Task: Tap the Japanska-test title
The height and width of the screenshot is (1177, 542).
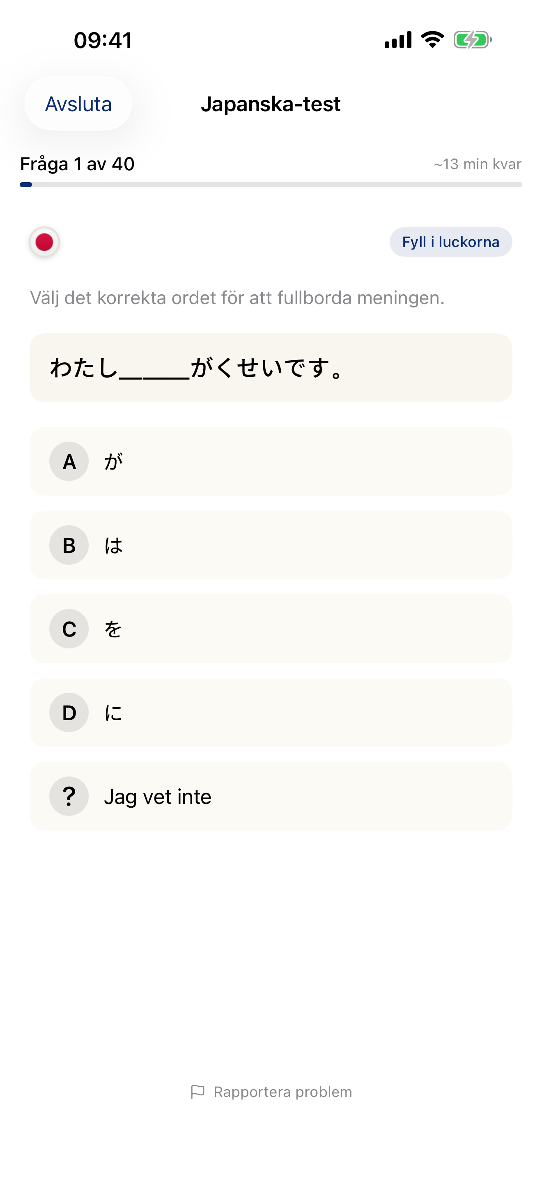Action: click(x=271, y=104)
